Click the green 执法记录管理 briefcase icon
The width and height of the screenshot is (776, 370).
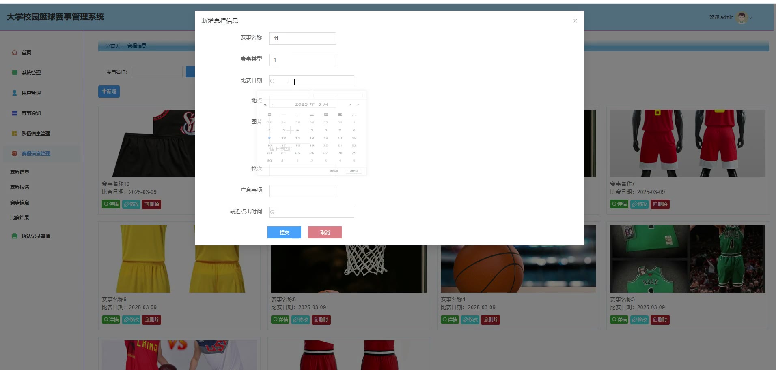pyautogui.click(x=15, y=236)
